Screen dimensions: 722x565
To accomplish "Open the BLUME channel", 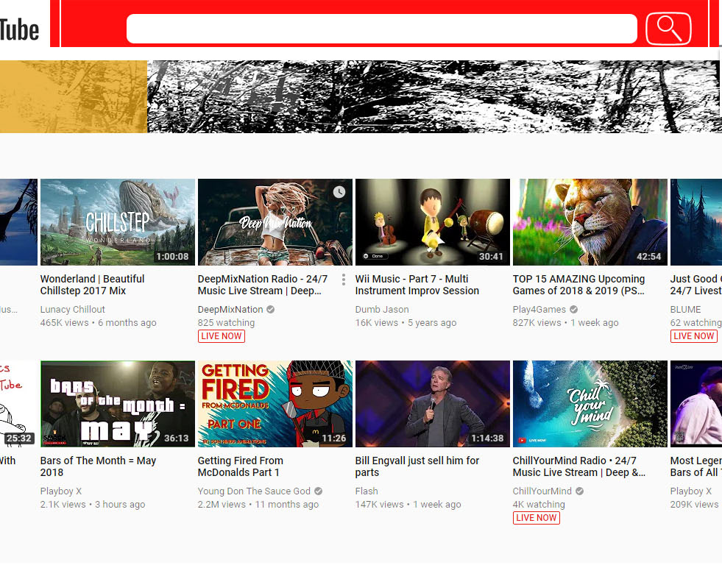I will point(685,310).
